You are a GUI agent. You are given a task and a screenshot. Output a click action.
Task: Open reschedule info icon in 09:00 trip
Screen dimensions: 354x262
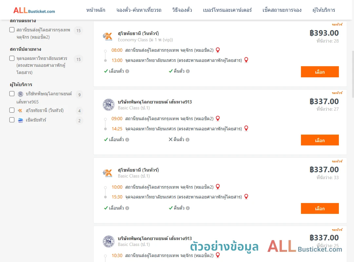click(x=127, y=140)
